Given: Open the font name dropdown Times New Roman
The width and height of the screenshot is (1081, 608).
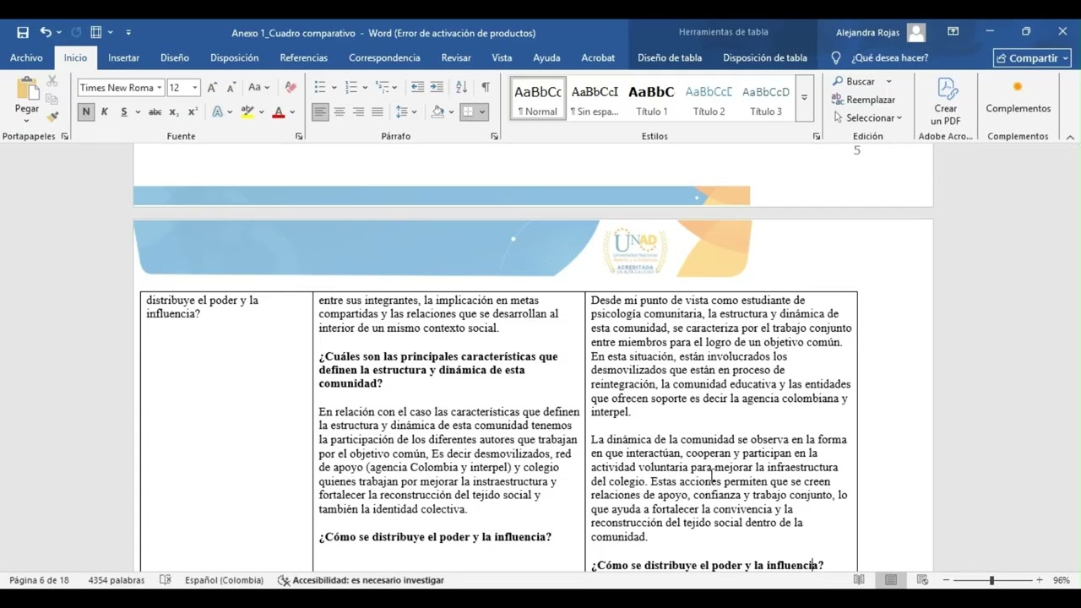Looking at the screenshot, I should (159, 88).
